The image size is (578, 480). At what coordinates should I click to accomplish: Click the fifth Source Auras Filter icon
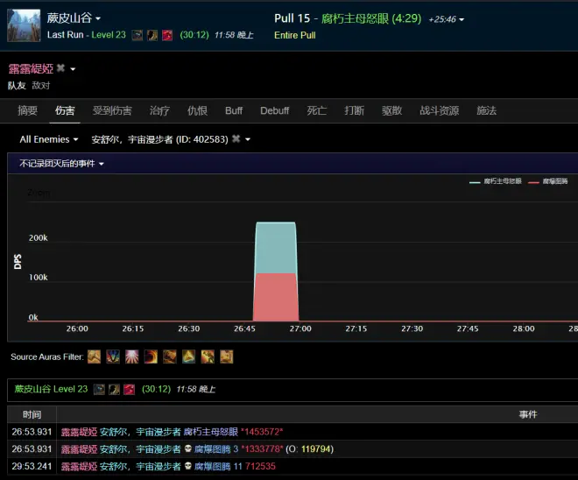pyautogui.click(x=170, y=356)
